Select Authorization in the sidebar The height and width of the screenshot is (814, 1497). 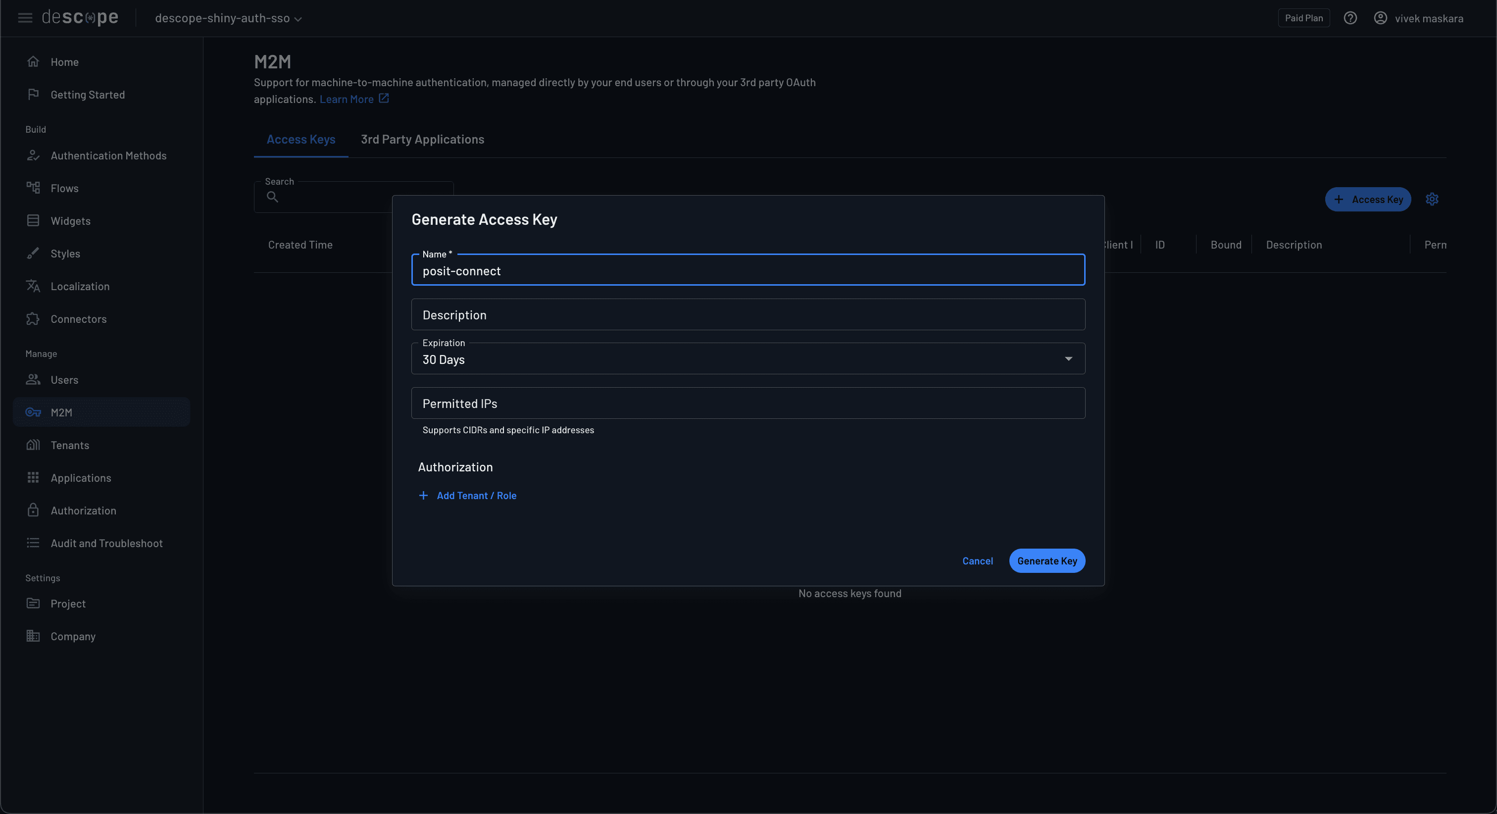coord(83,510)
